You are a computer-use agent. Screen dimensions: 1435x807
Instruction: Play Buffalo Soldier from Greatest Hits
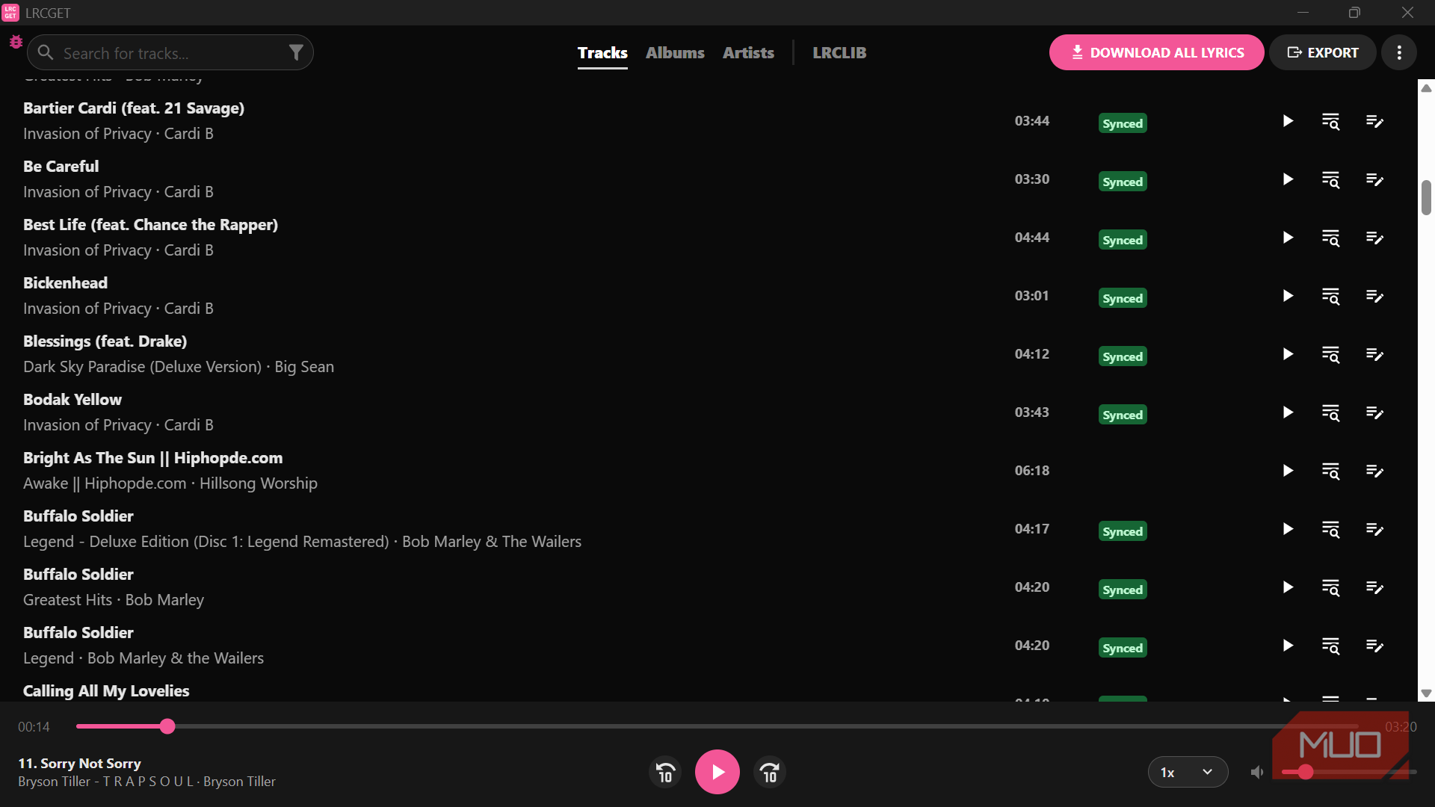pyautogui.click(x=1288, y=587)
